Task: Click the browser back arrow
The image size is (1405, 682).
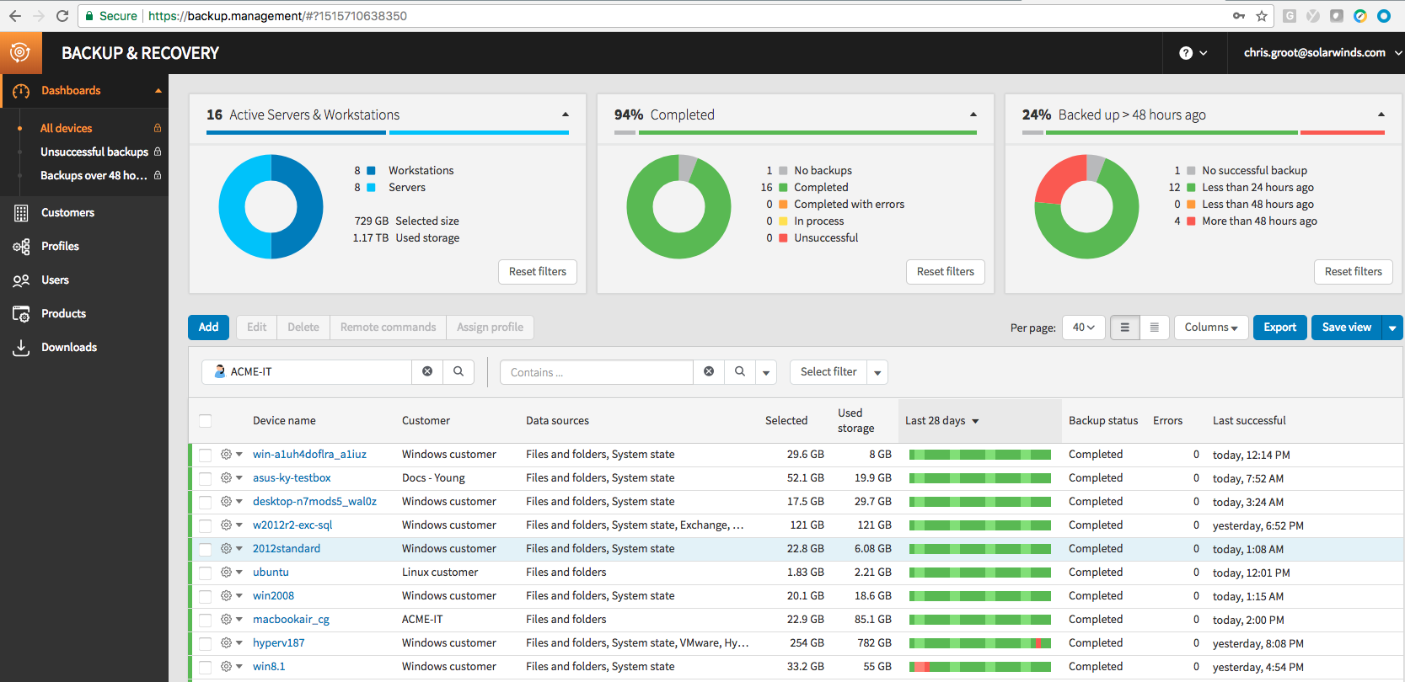Action: click(15, 16)
